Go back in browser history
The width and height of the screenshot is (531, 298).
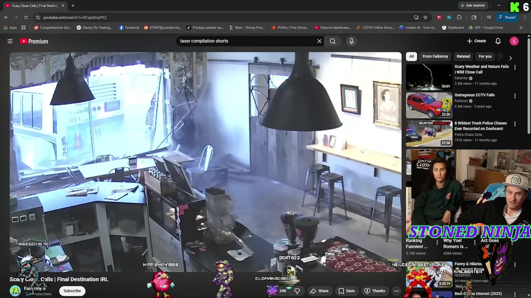[x=6, y=17]
